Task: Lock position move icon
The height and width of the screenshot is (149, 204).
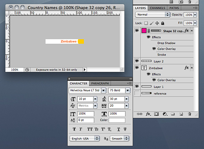Action: point(157,23)
